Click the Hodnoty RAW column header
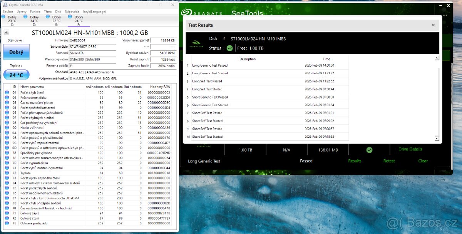 [x=160, y=87]
